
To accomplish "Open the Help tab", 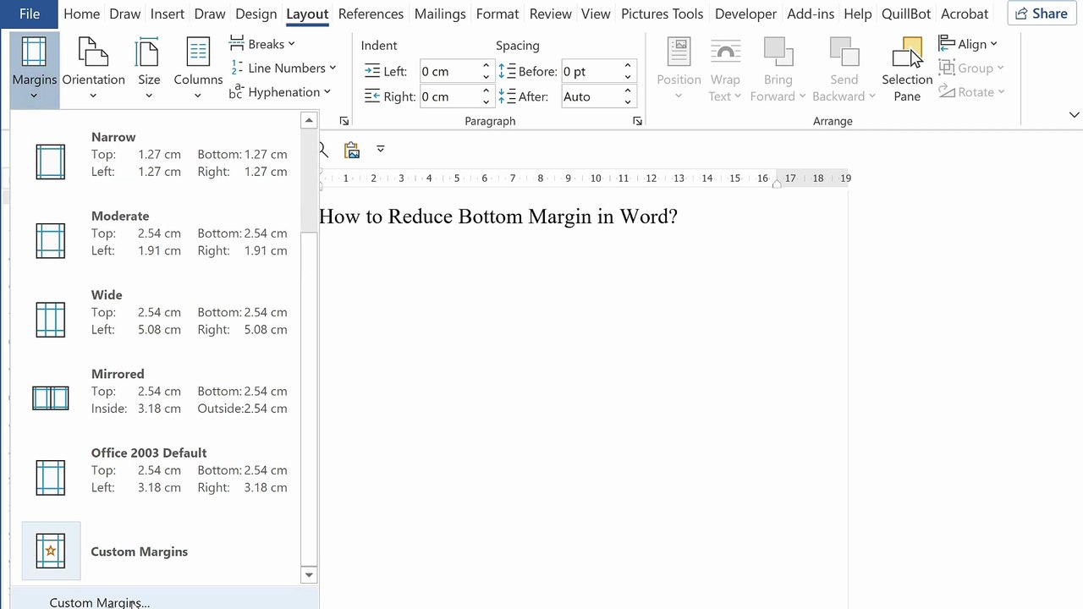I will point(857,14).
